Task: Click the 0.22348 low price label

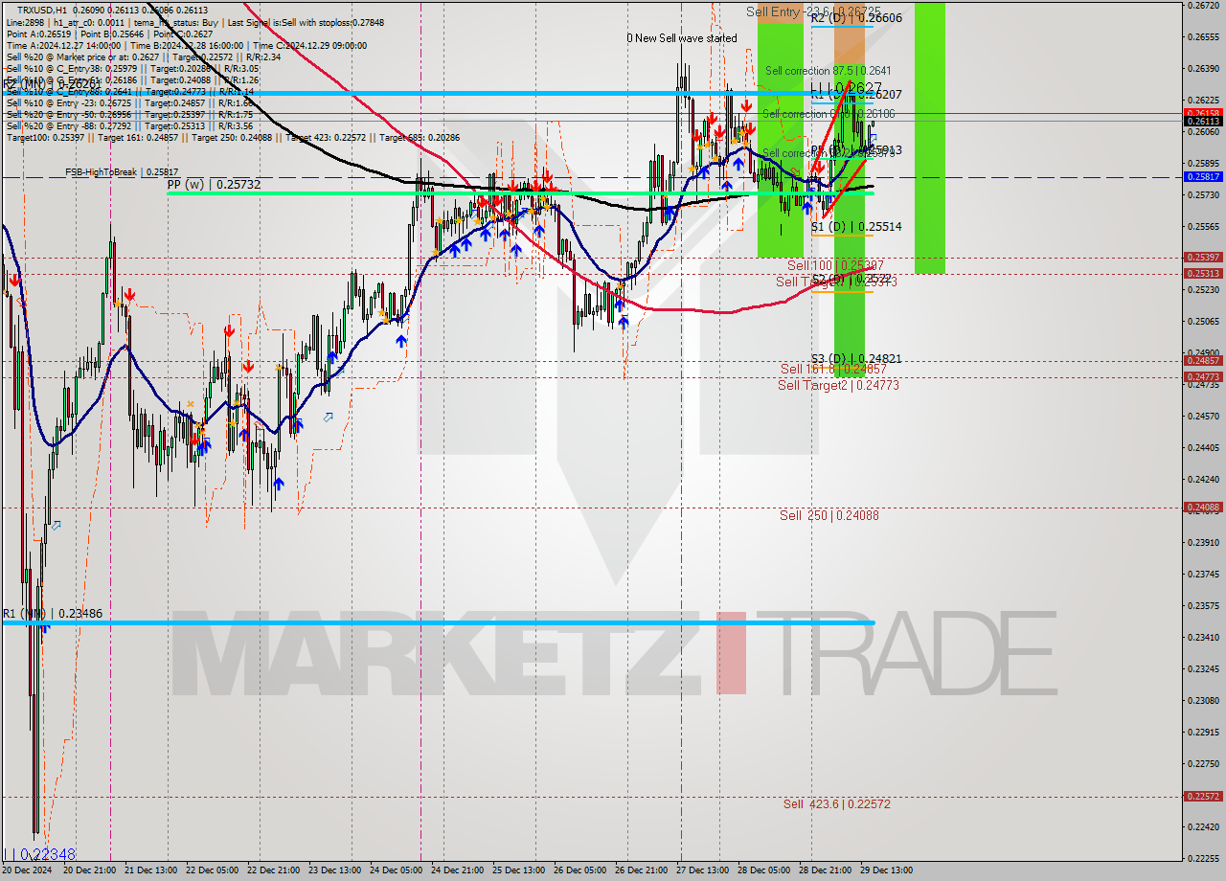Action: [39, 854]
